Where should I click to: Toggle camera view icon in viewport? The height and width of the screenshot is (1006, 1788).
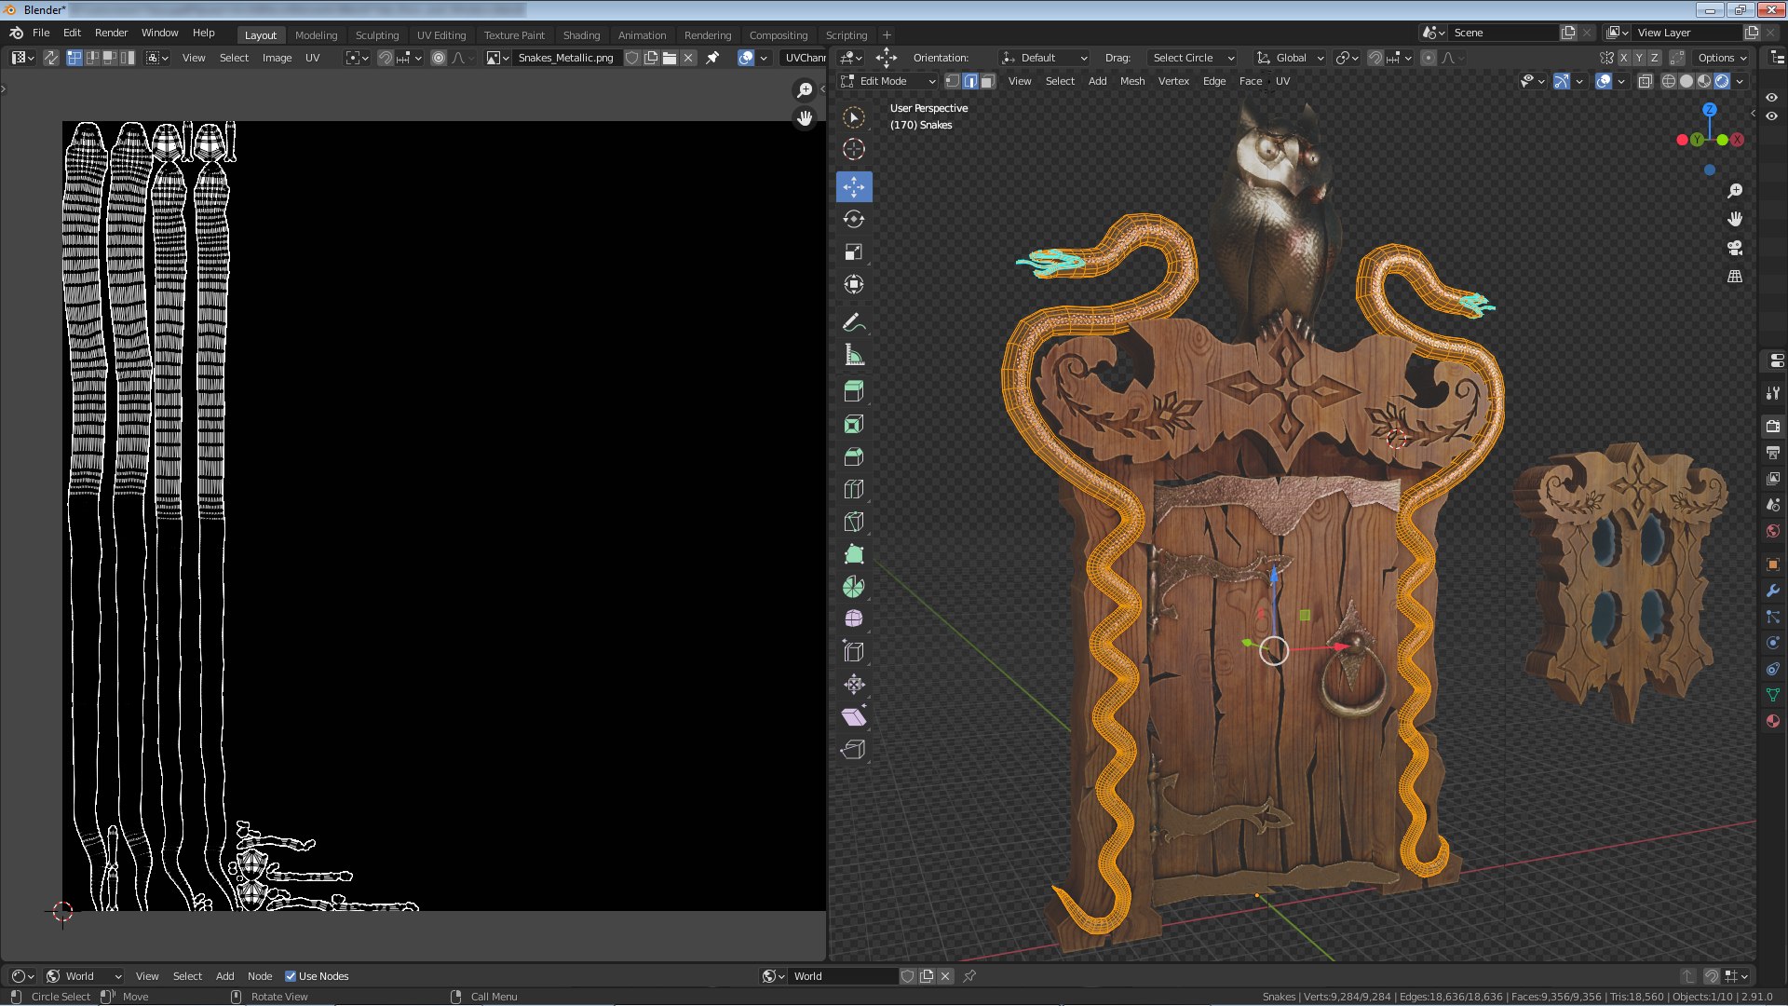(1735, 248)
